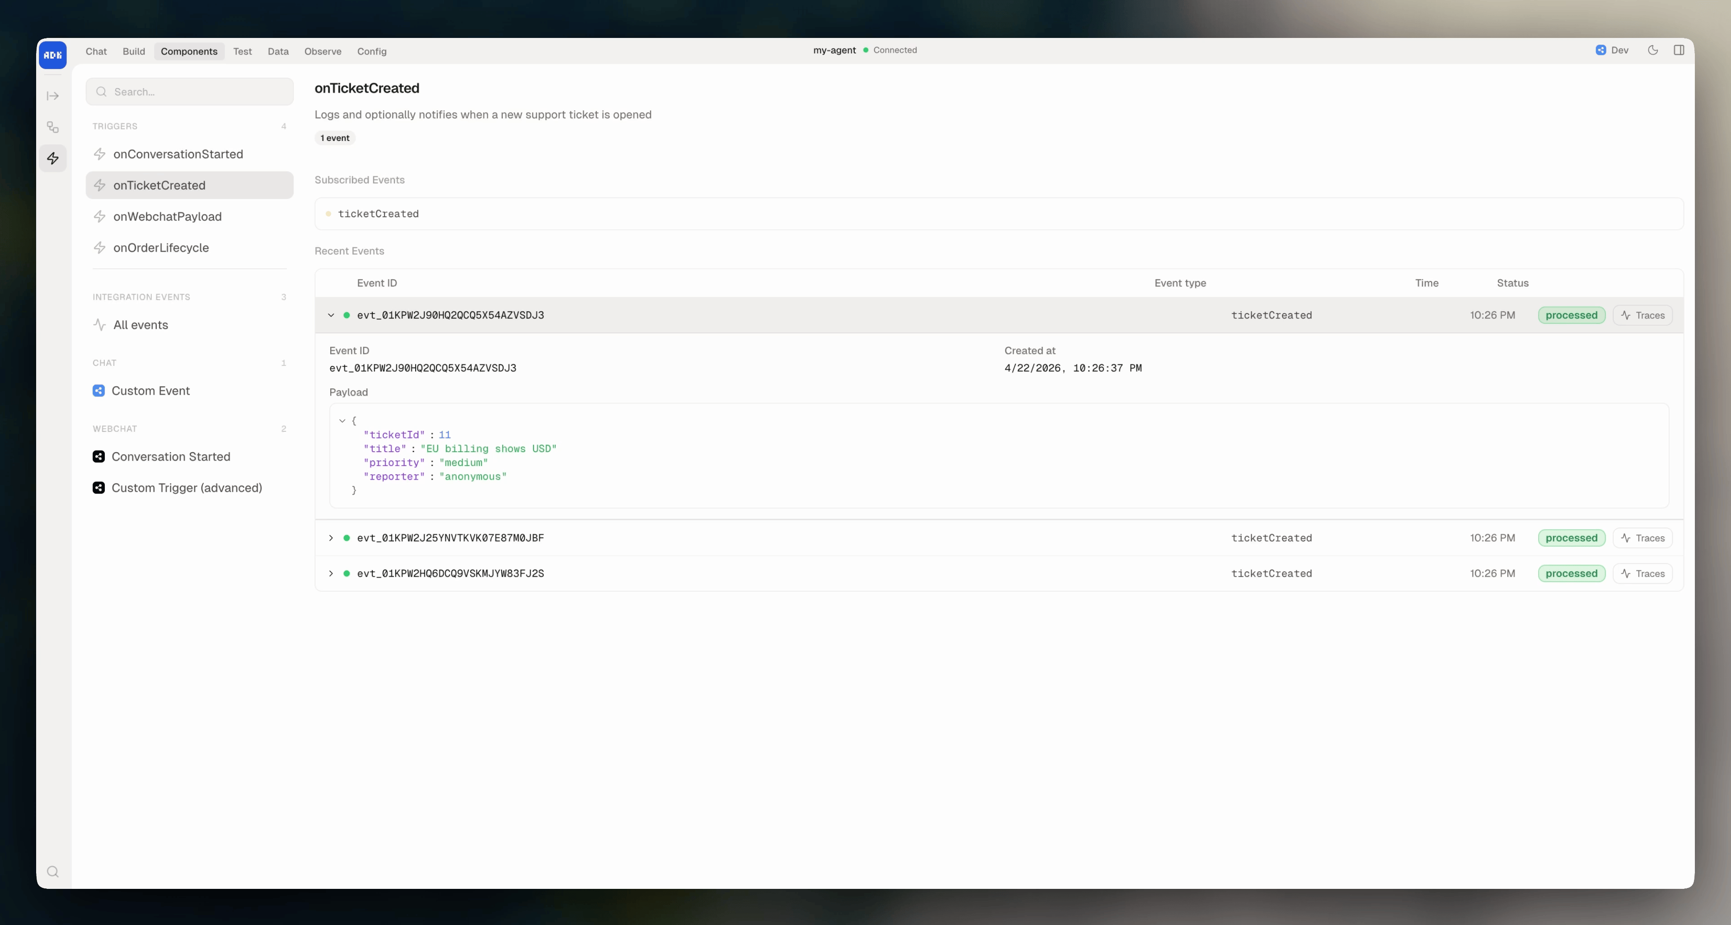Open the Data tab
This screenshot has height=925, width=1731.
[277, 51]
